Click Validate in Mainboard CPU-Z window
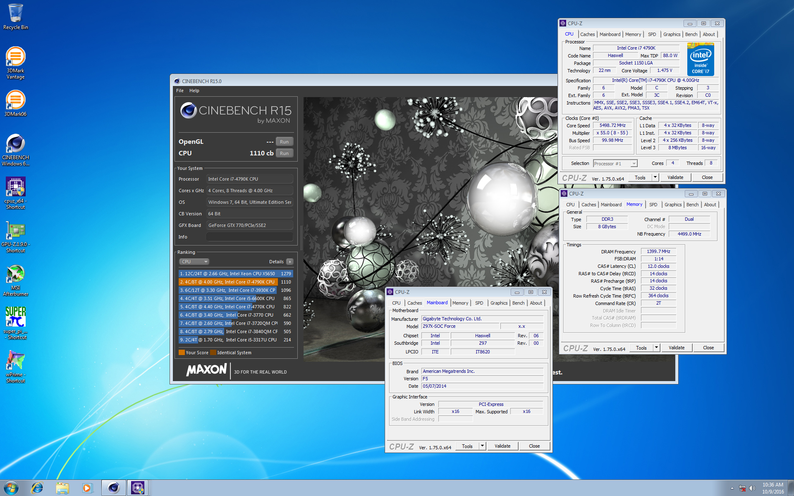The image size is (794, 496). [502, 446]
